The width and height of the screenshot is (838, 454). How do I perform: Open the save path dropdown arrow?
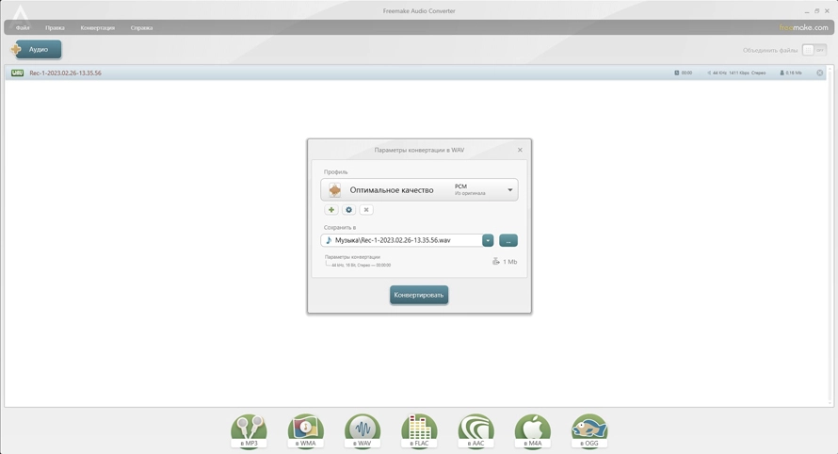coord(488,240)
